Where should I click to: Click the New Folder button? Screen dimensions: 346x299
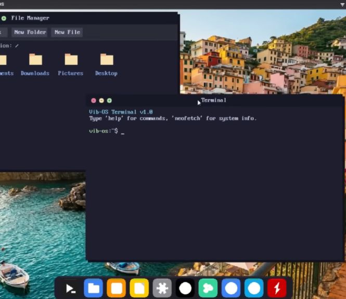point(30,32)
